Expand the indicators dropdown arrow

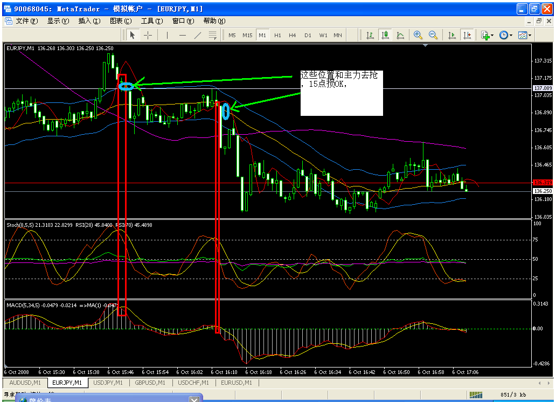[492, 36]
